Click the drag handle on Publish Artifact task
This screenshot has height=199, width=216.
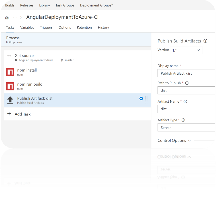point(146,100)
